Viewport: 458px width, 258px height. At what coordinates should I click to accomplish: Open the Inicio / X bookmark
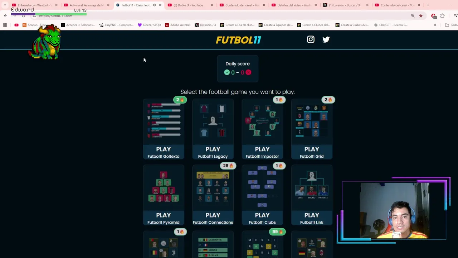tap(205, 25)
